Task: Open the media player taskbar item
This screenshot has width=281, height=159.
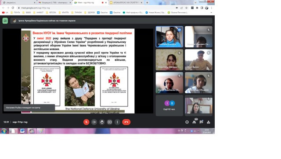Action: coord(32,131)
